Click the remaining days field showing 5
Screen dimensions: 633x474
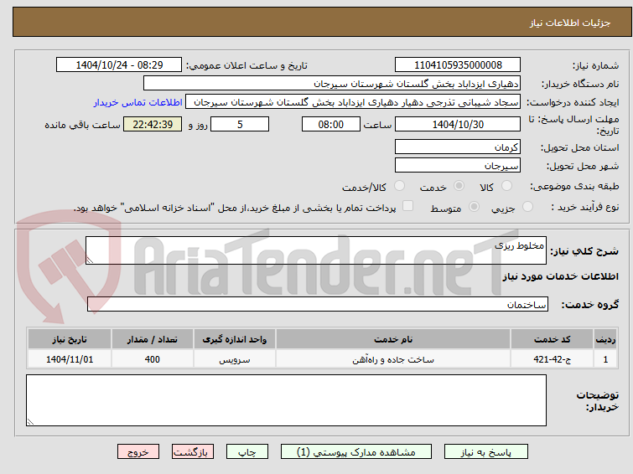(x=240, y=124)
